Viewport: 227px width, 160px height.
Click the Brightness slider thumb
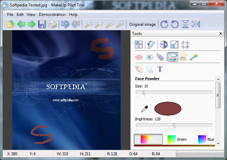click(174, 125)
